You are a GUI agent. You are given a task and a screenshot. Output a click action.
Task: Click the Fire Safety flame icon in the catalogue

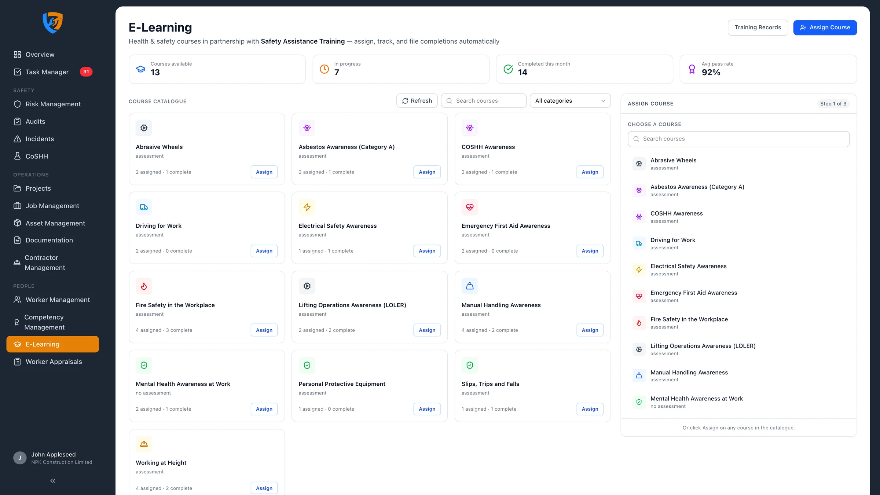point(144,286)
